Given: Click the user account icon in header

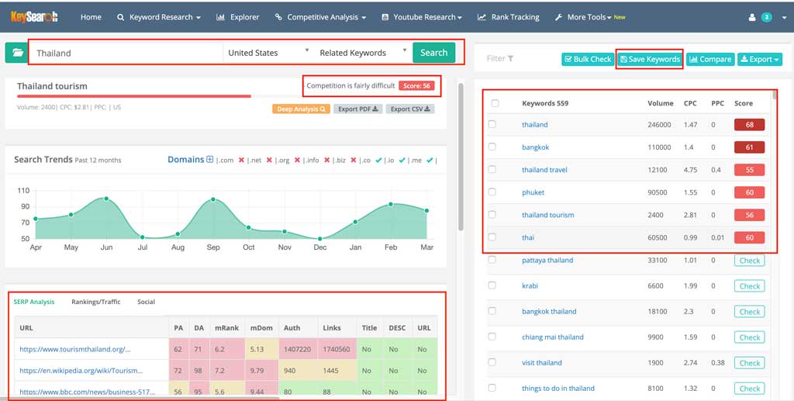Looking at the screenshot, I should point(751,17).
